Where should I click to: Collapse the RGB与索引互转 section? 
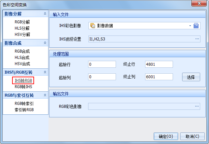45,95
